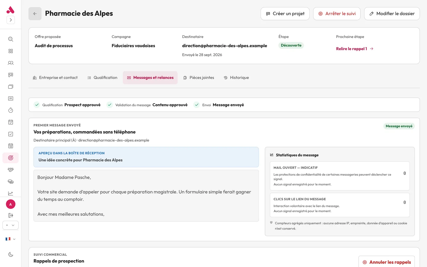Switch to the Entreprise et contact tab
Image resolution: width=427 pixels, height=267 pixels.
tap(55, 78)
